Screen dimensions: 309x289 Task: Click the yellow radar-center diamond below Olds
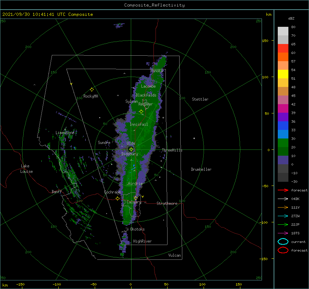click(x=131, y=149)
